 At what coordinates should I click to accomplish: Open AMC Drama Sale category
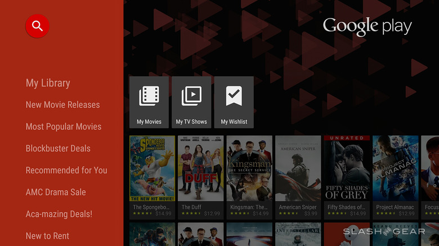pos(56,192)
